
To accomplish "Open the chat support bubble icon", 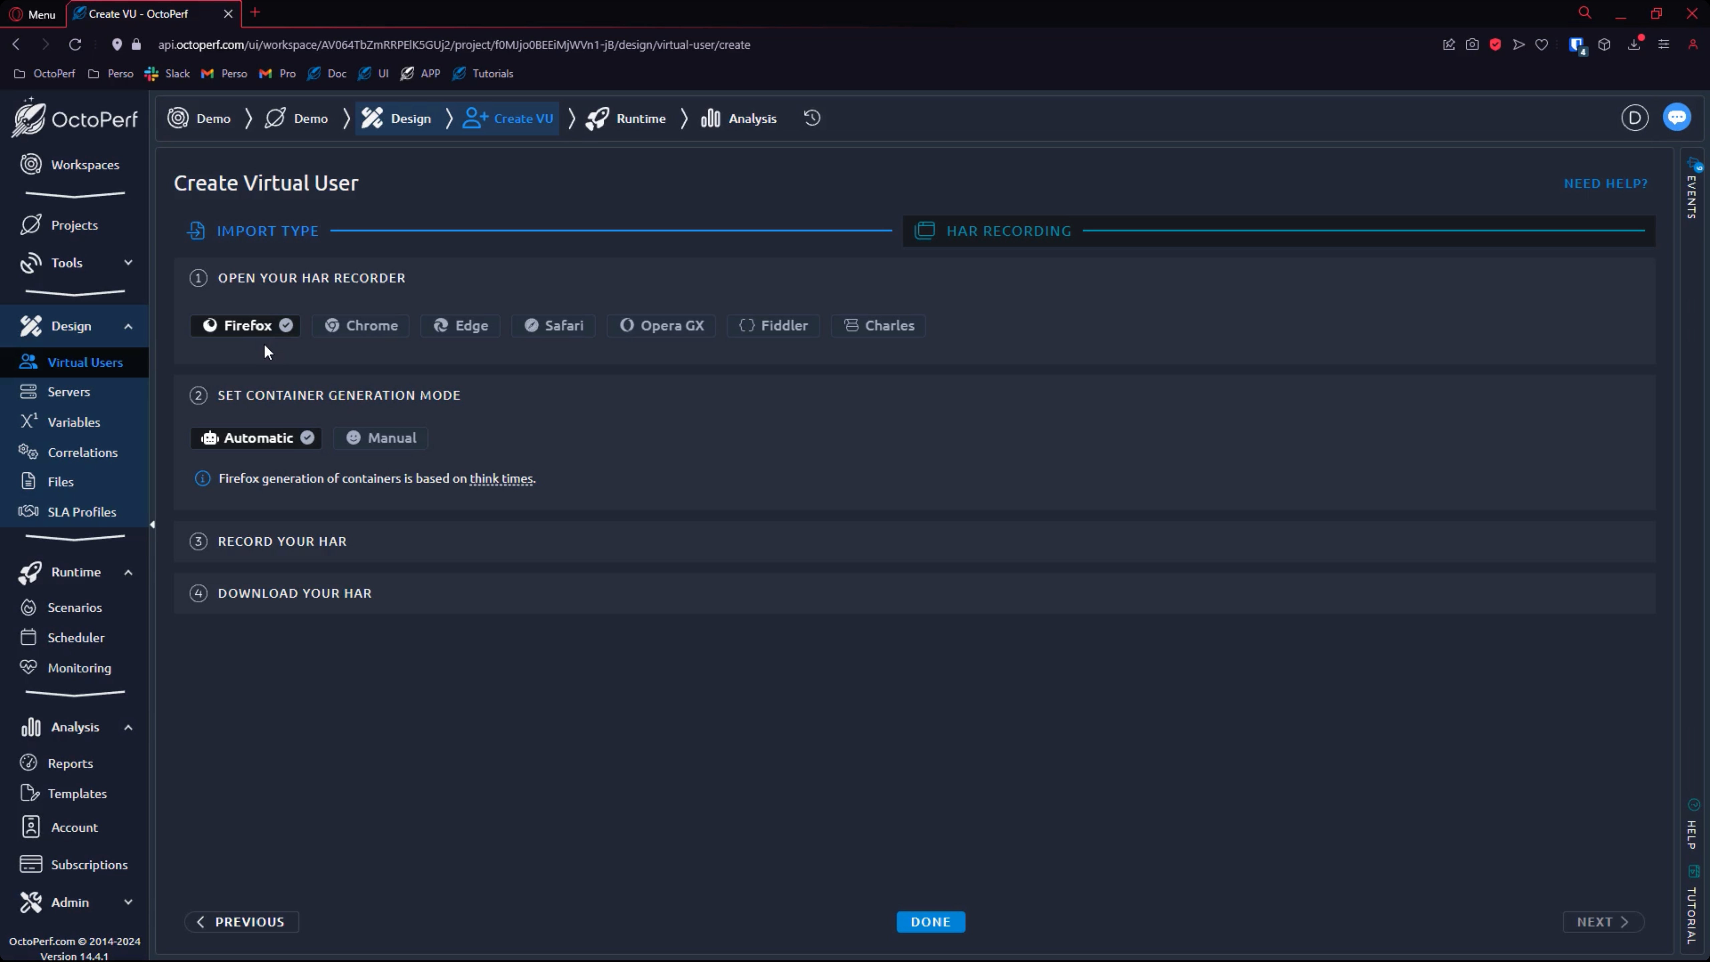I will [1677, 118].
